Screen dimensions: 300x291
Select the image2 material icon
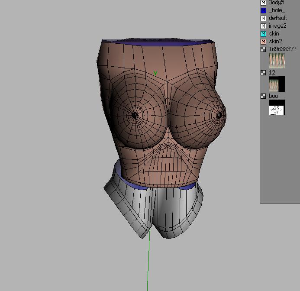[263, 26]
